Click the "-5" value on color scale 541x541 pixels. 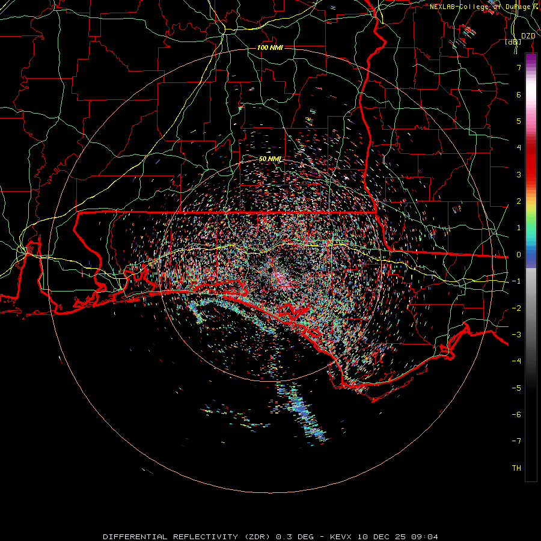pos(516,388)
